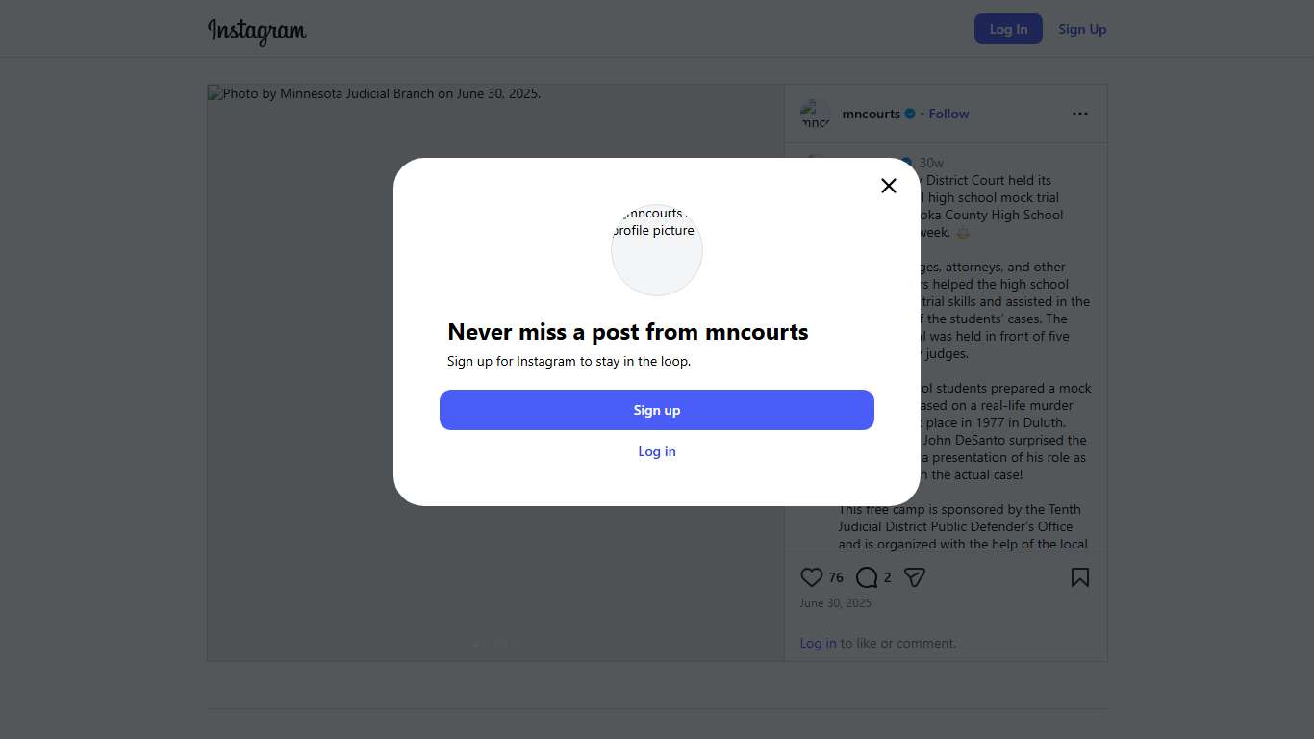Click the Instagram logo in the header
The height and width of the screenshot is (739, 1314).
[257, 31]
